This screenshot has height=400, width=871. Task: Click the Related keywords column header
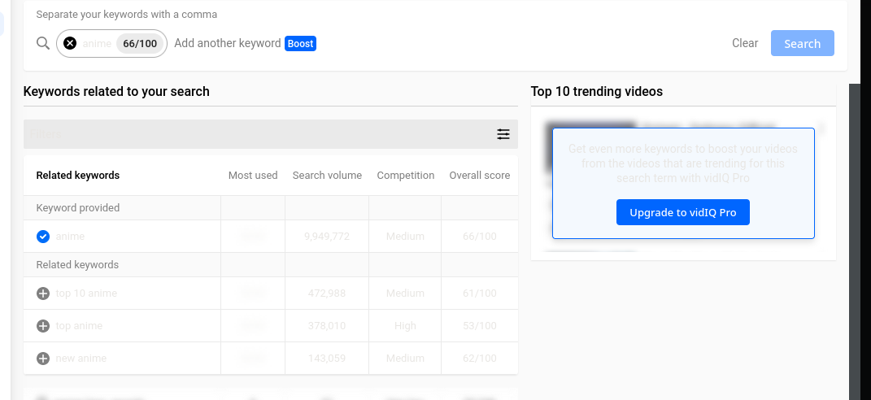78,176
